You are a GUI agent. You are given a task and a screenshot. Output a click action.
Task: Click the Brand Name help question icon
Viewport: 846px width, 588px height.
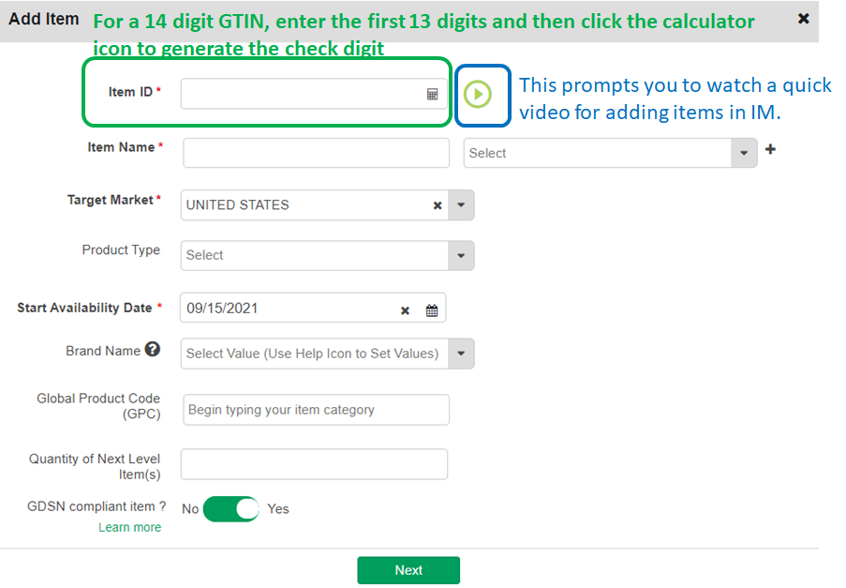[x=153, y=350]
